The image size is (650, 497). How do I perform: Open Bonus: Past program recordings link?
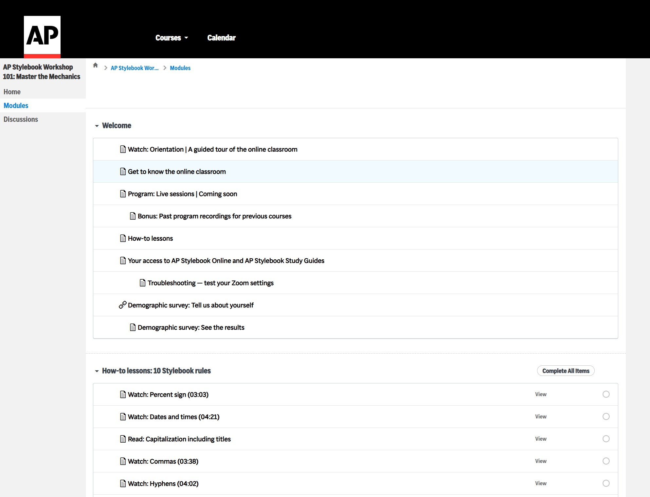pyautogui.click(x=214, y=216)
